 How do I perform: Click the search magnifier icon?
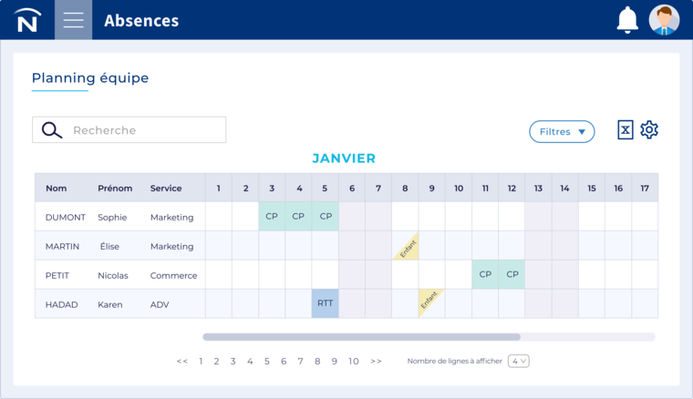pyautogui.click(x=52, y=130)
